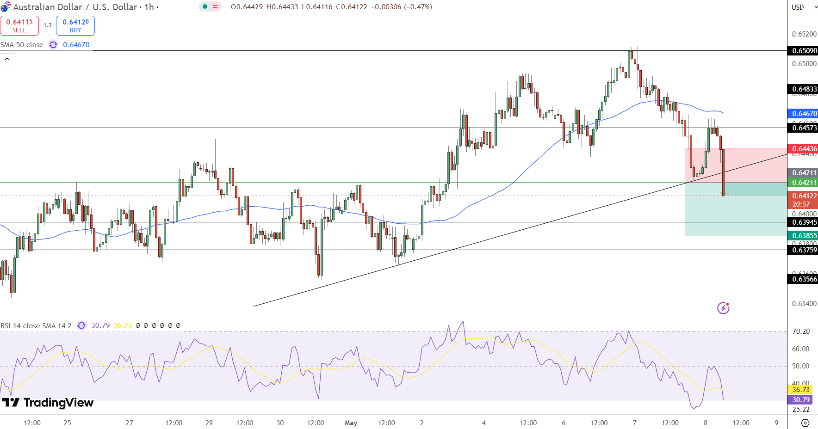
Task: Select the 0.63759 price level label
Action: click(x=803, y=250)
